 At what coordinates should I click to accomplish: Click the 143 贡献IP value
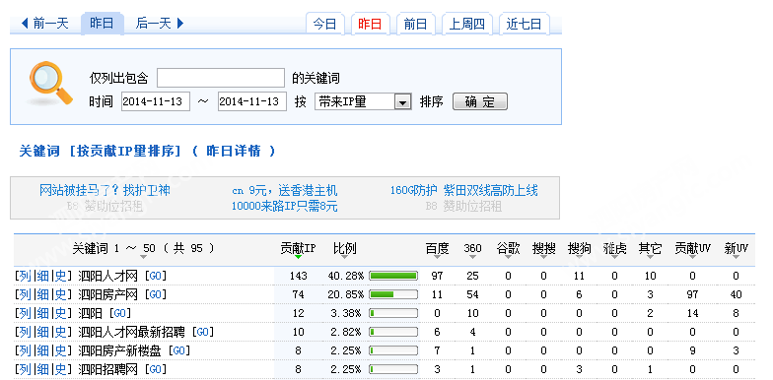pos(298,276)
